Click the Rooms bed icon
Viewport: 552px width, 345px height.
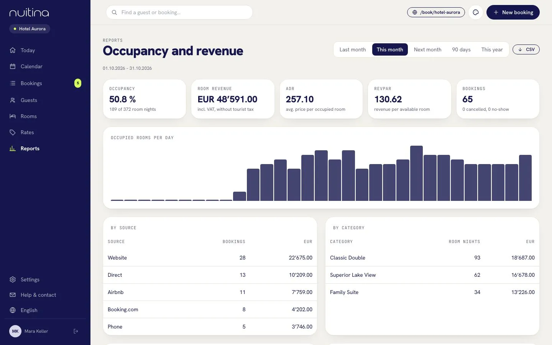pyautogui.click(x=13, y=116)
